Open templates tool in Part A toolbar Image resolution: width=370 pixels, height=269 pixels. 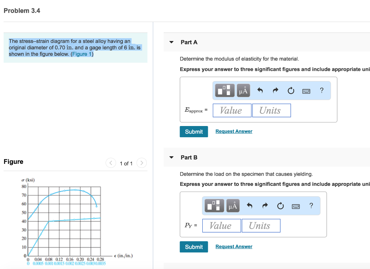[x=225, y=90]
